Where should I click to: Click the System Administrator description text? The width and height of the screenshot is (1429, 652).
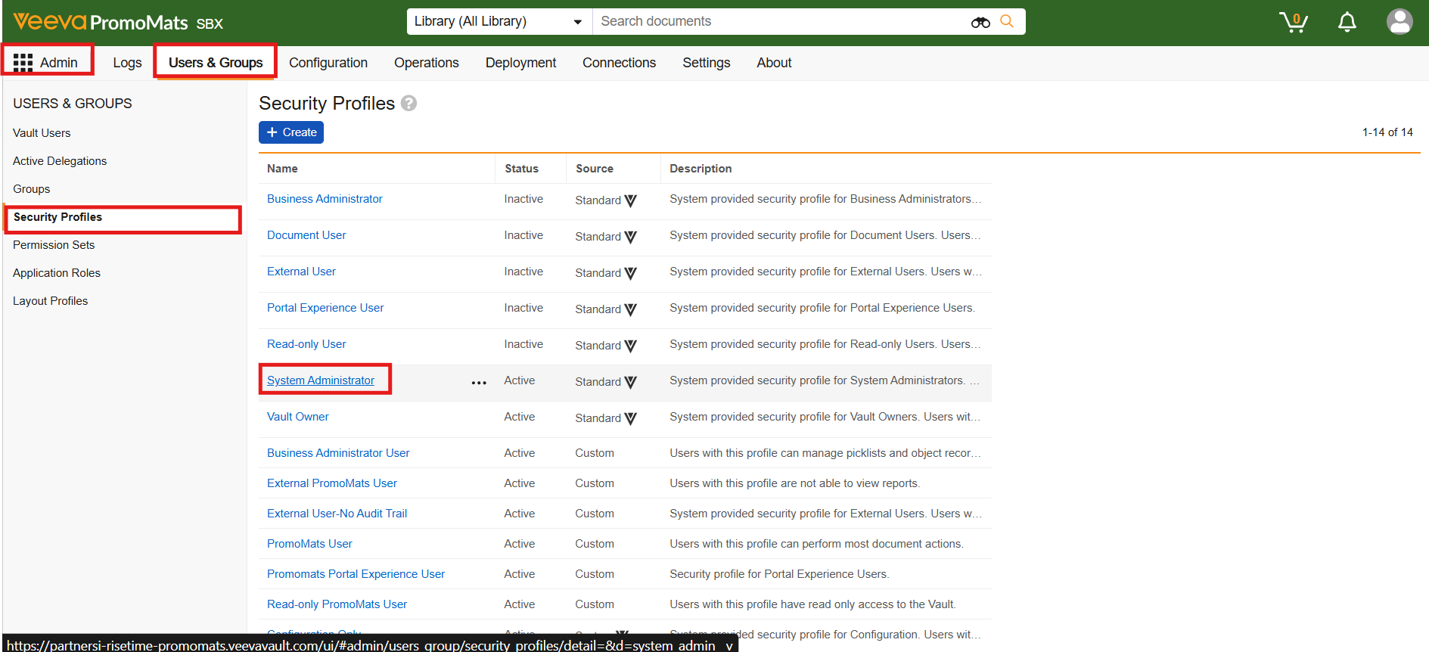(x=824, y=380)
